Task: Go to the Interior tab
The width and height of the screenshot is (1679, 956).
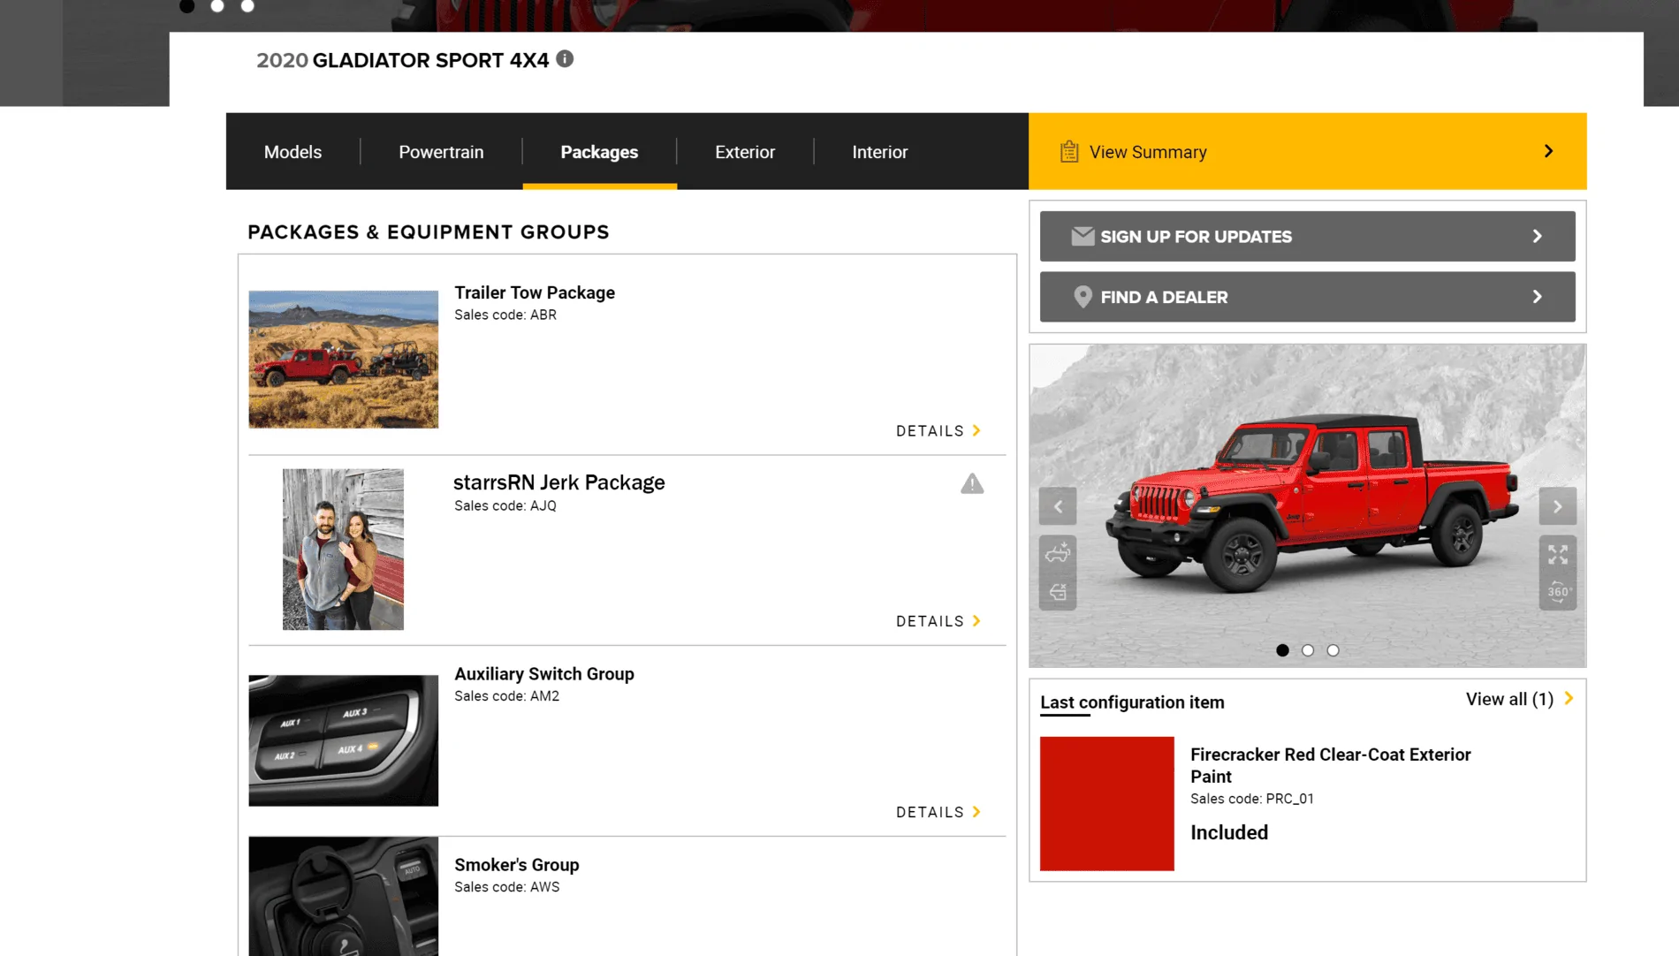Action: [879, 152]
